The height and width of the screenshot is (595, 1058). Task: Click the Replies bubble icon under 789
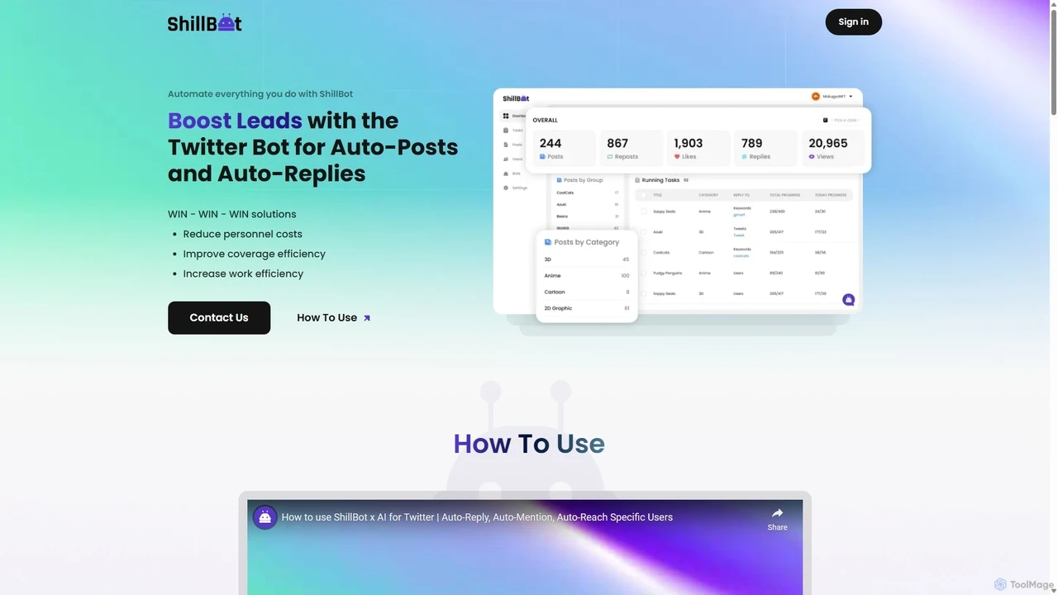tap(745, 156)
